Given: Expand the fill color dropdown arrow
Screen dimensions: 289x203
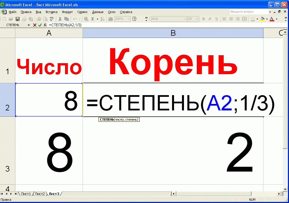Looking at the screenshot, I should click(267, 19).
